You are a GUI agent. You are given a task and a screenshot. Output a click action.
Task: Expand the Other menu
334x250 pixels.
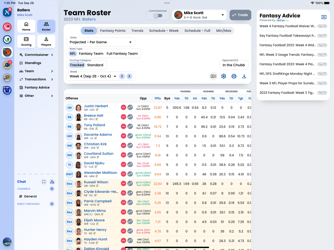pyautogui.click(x=36, y=96)
